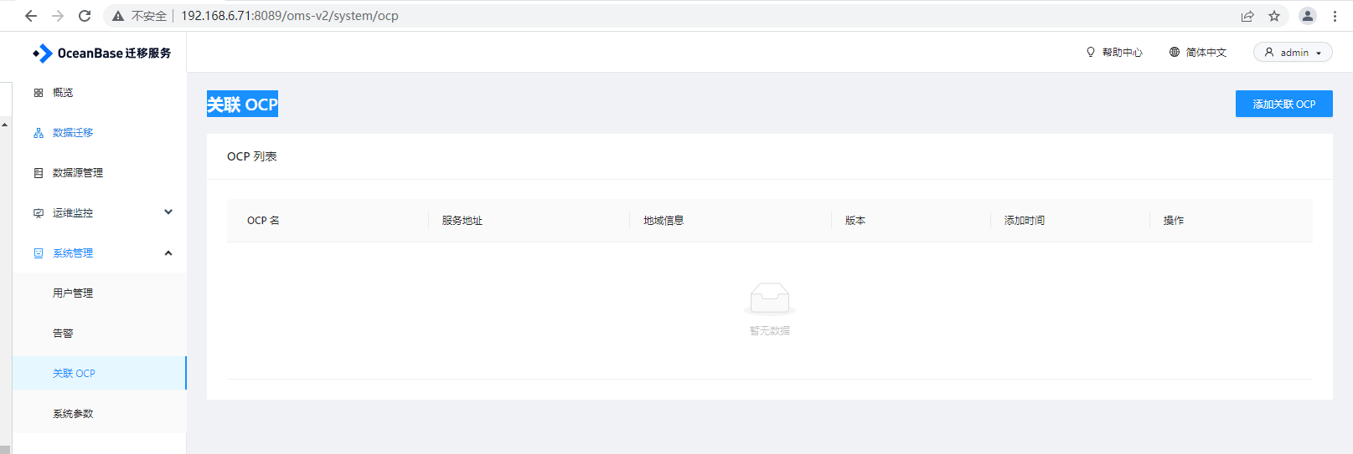The height and width of the screenshot is (454, 1353).
Task: Click the left scrollbar up arrow
Action: point(5,125)
